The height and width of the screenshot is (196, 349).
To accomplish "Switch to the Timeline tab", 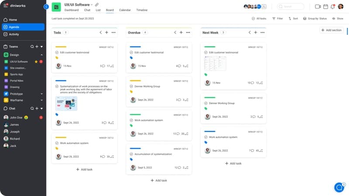I will [x=142, y=10].
